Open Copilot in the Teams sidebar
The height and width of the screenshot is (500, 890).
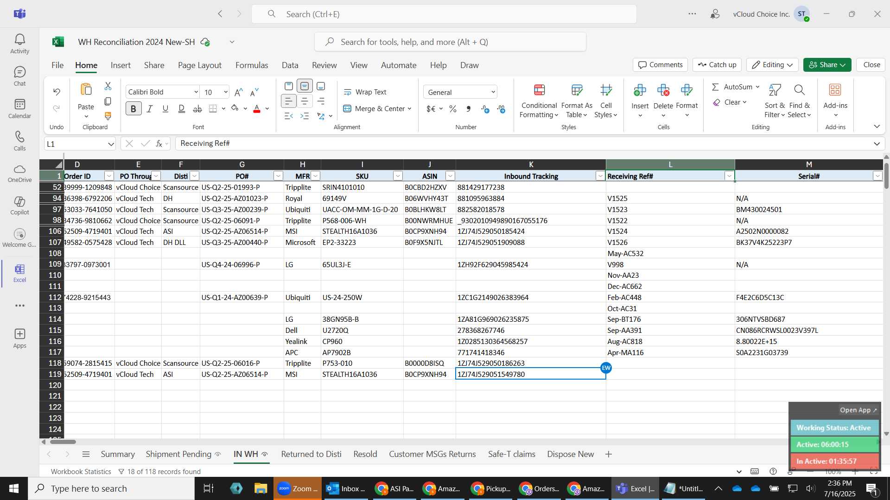pyautogui.click(x=19, y=206)
